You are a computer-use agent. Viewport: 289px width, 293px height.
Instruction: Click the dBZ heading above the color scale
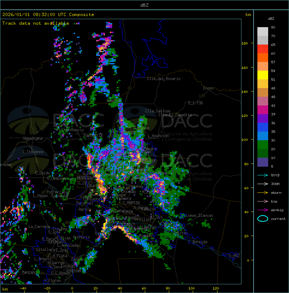271,19
